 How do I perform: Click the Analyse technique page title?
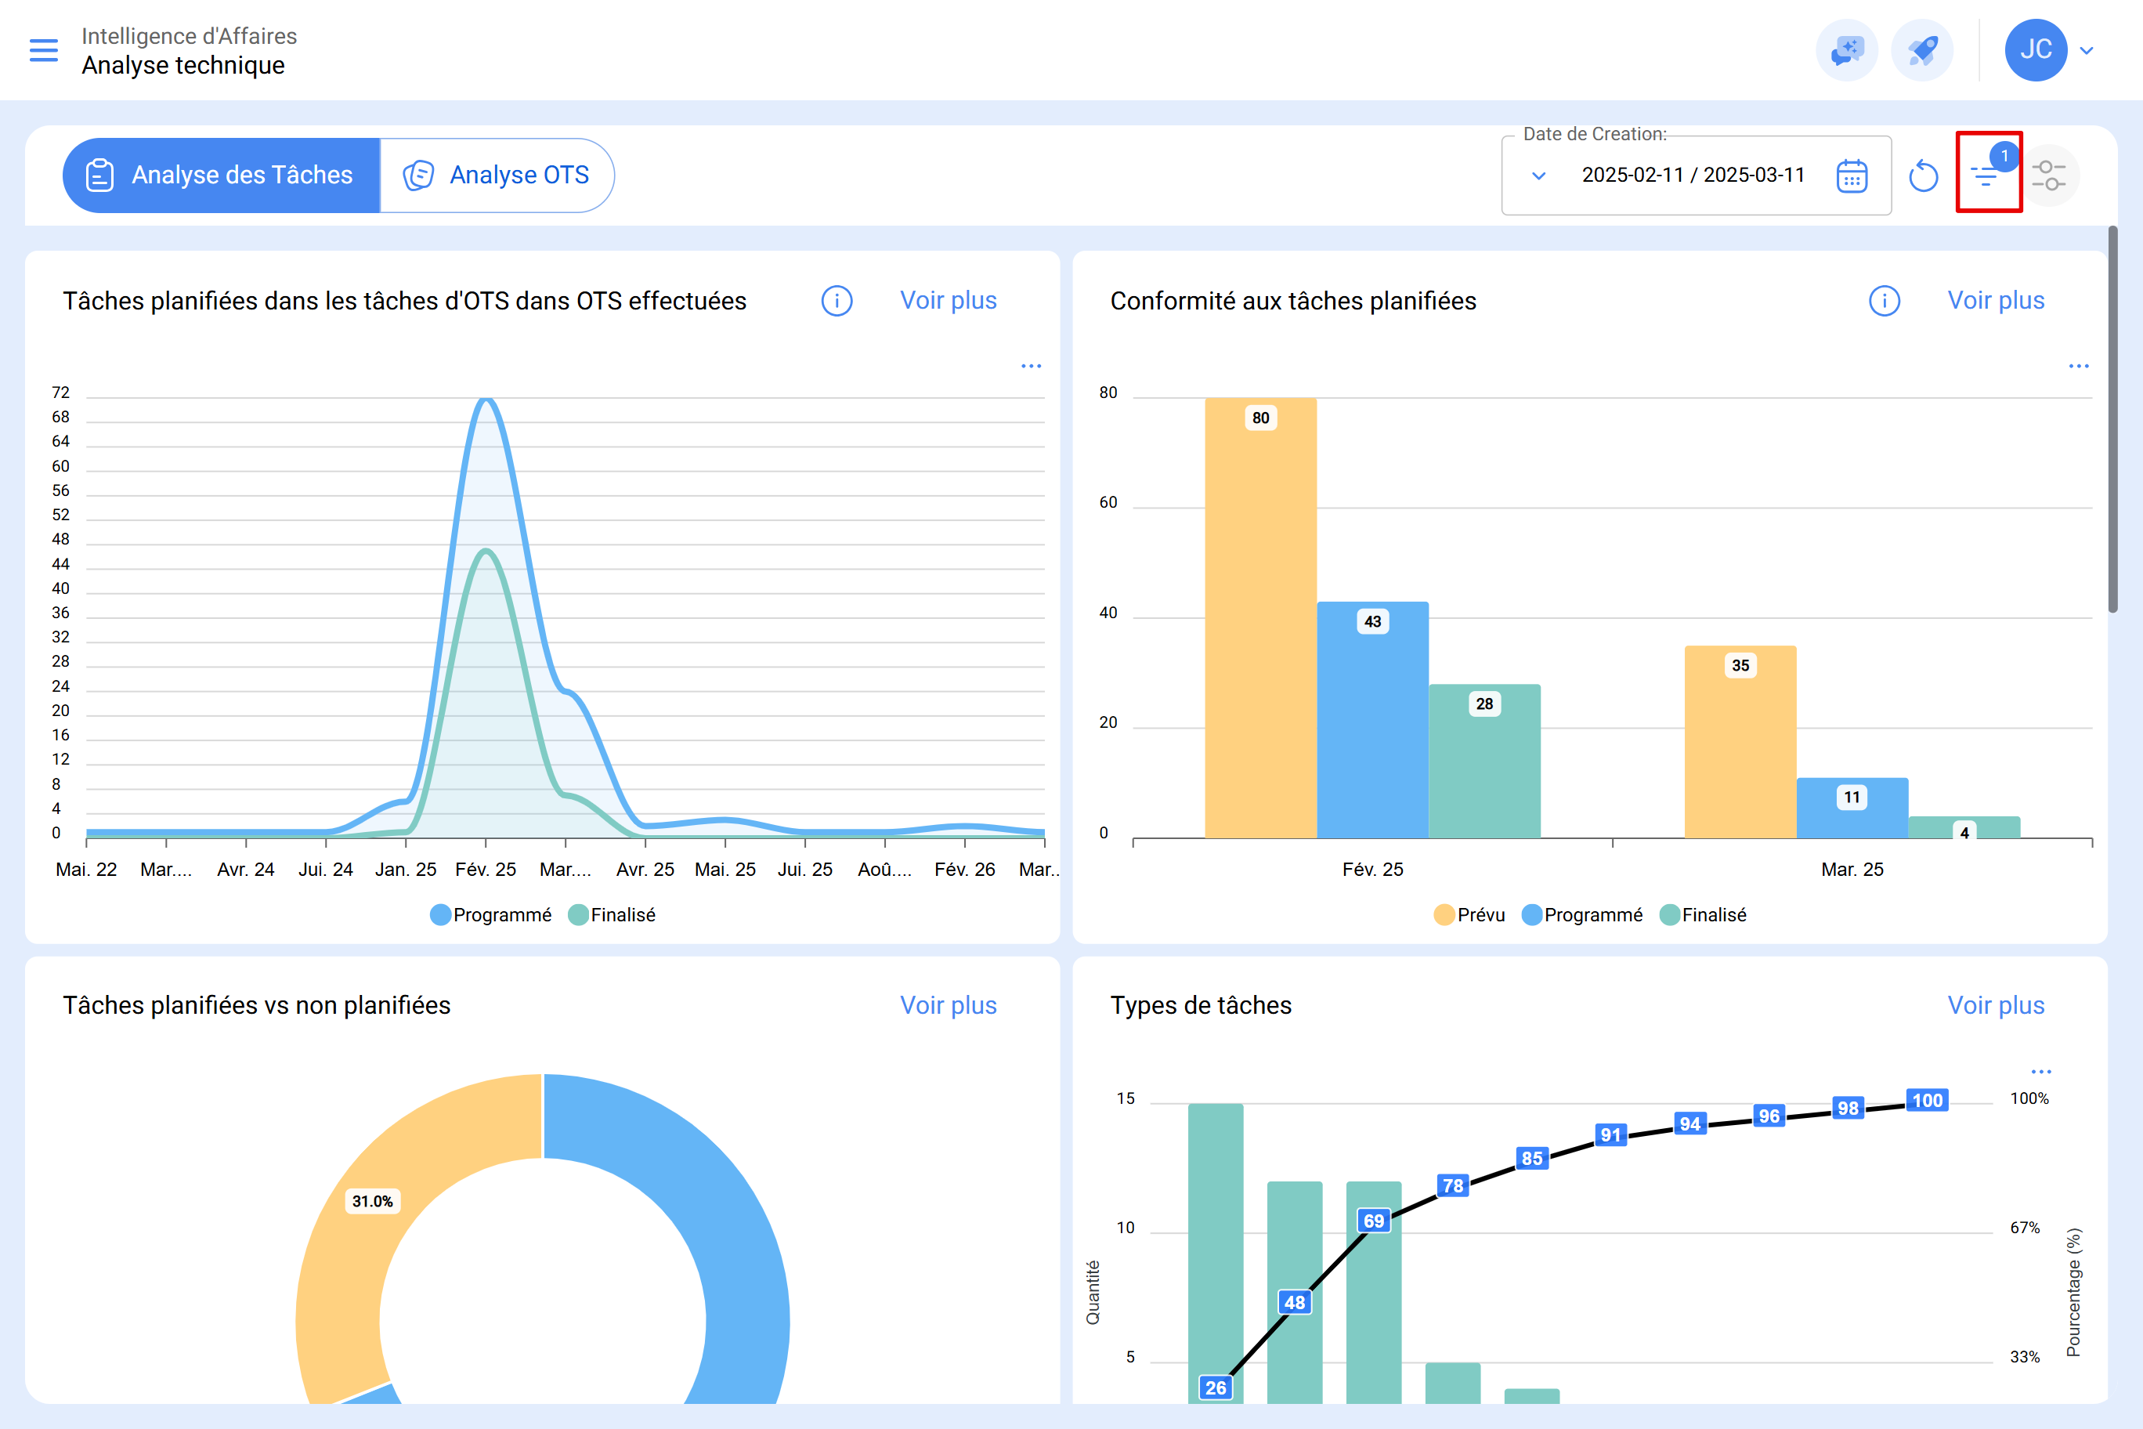183,66
